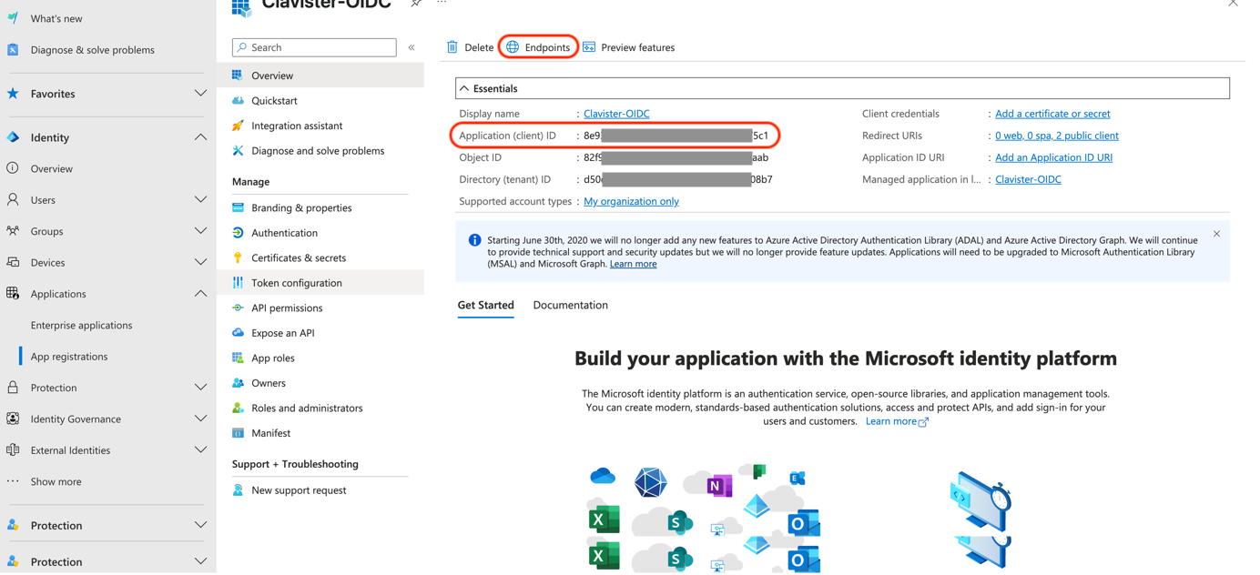Expand the Groups chevron
The width and height of the screenshot is (1260, 575).
(x=200, y=231)
